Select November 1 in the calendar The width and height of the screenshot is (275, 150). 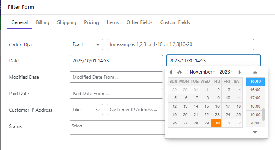coord(205,90)
